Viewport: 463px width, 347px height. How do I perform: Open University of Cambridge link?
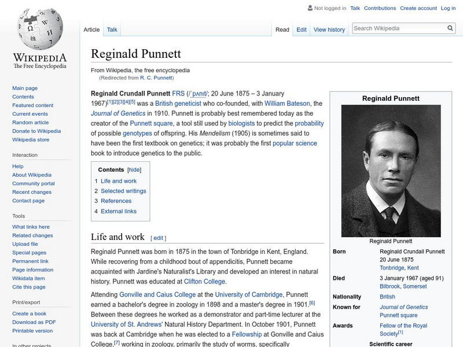249,294
